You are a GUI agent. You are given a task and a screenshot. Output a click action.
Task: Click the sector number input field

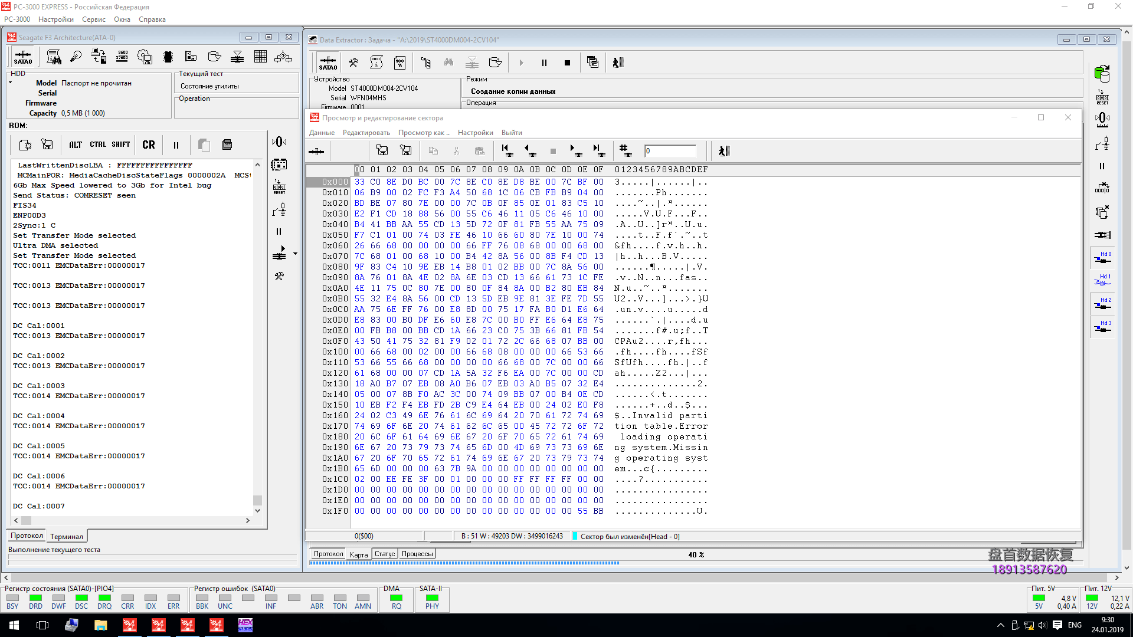click(x=670, y=151)
